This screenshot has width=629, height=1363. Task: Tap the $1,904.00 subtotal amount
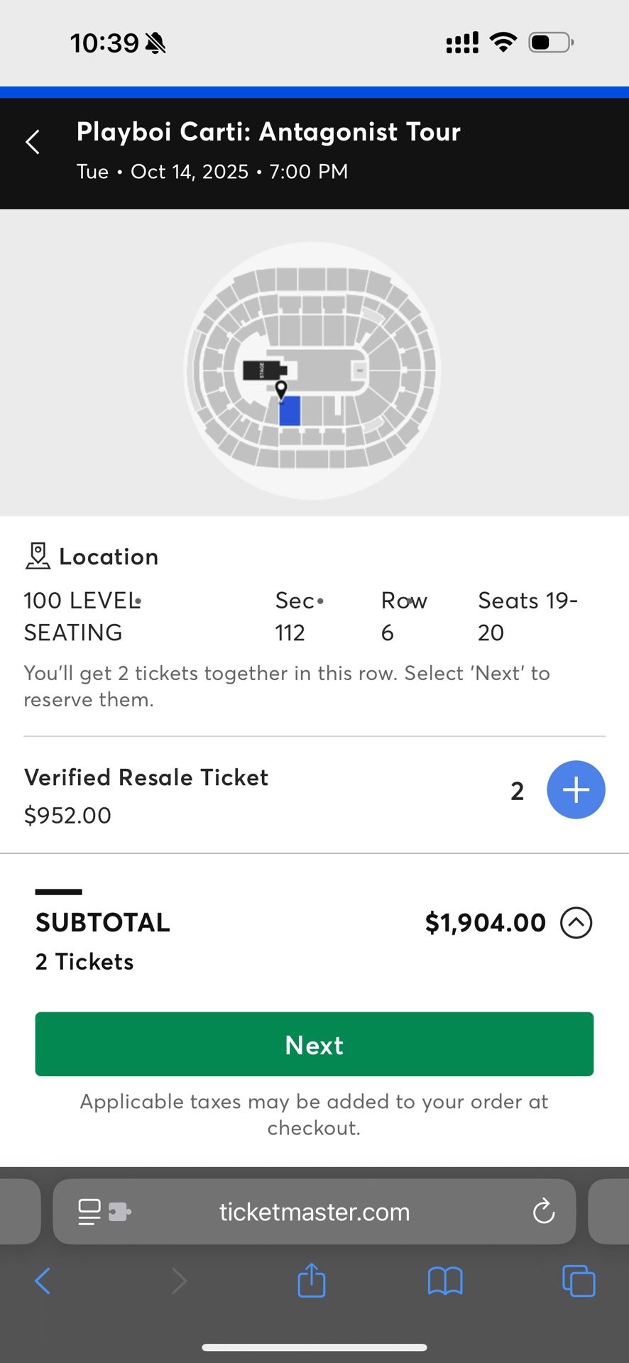click(485, 923)
